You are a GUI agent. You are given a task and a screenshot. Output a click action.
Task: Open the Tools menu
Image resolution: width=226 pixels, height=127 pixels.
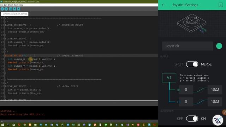[x=16, y=5]
